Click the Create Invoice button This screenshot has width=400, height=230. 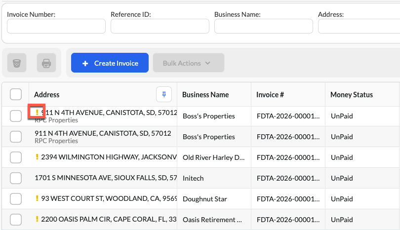click(x=110, y=63)
